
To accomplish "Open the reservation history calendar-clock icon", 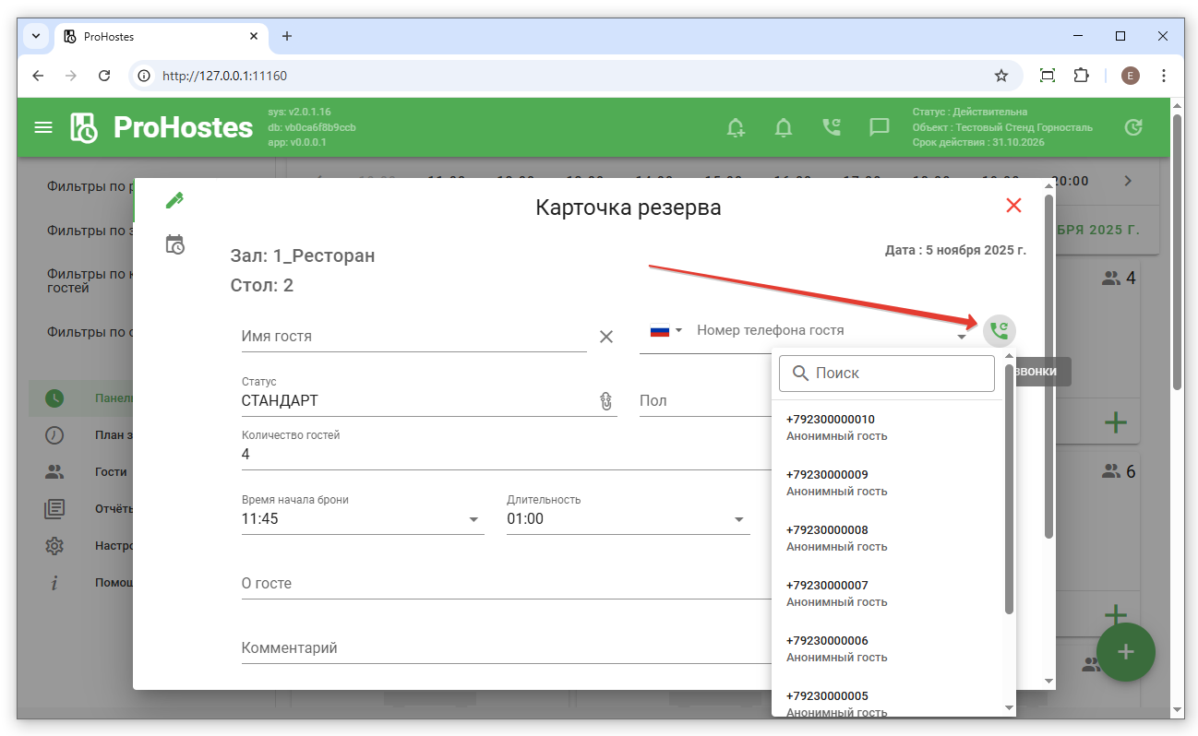I will click(174, 244).
